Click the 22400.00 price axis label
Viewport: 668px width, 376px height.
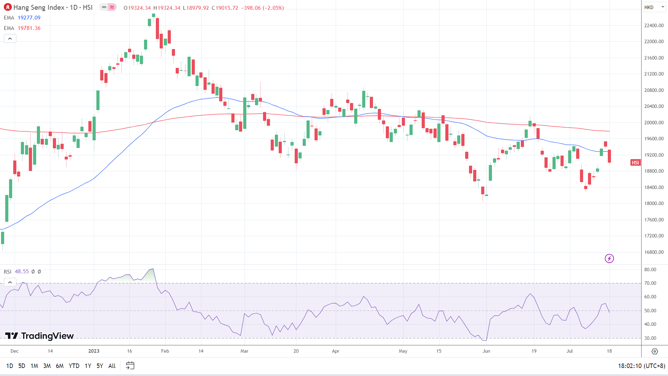(654, 25)
